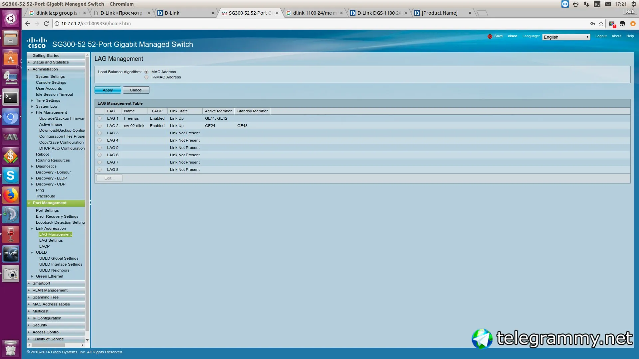Bookmark page using the star icon
The width and height of the screenshot is (639, 359).
(x=601, y=24)
